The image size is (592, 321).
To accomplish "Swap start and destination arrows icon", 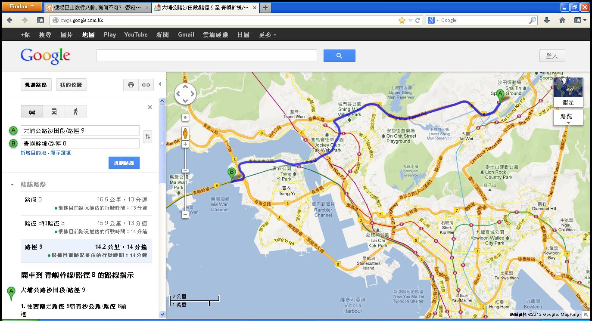I will click(x=148, y=137).
